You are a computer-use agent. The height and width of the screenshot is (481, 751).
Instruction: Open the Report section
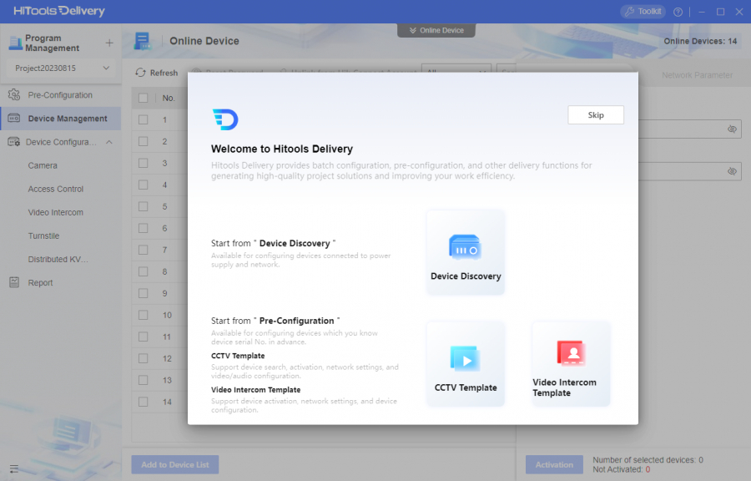(40, 282)
